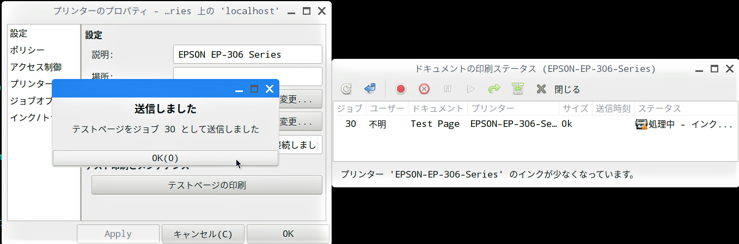Screen dimensions: 739x244
Task: Cancel job with red stop icon
Action: tap(401, 89)
